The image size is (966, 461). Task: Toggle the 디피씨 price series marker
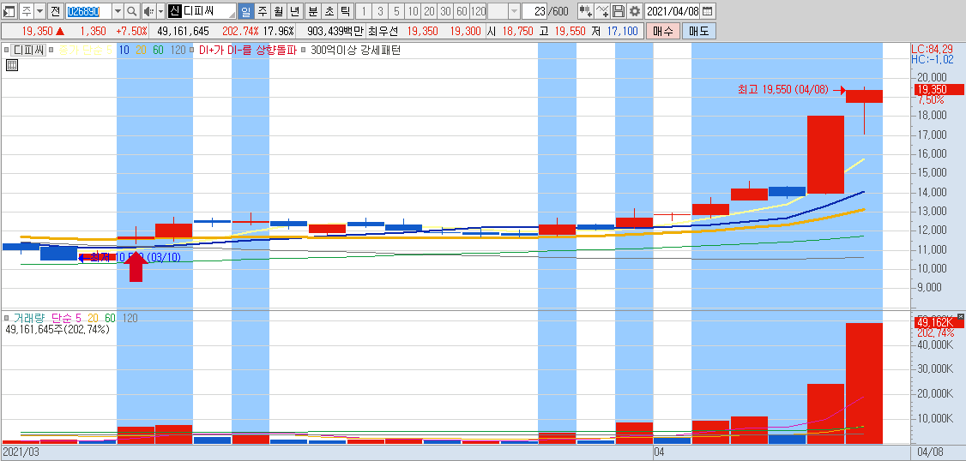tap(6, 51)
